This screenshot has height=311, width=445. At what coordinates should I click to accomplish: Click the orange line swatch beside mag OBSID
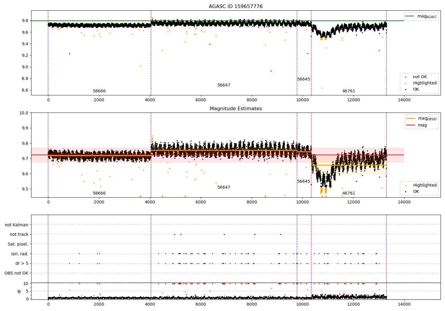click(x=411, y=118)
